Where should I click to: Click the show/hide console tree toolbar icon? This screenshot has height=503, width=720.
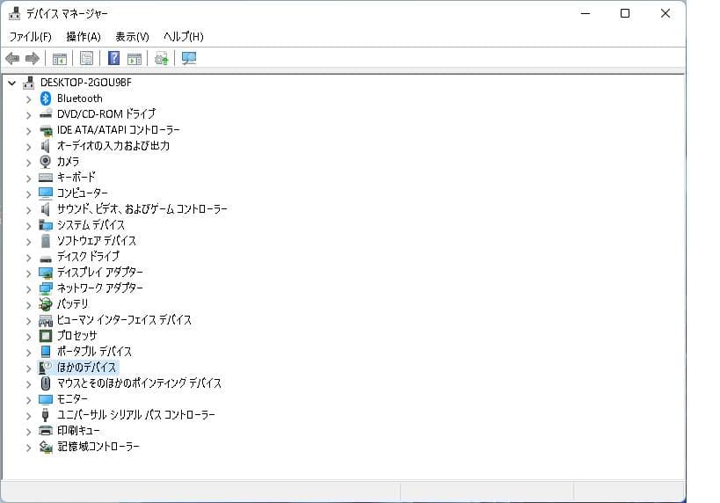(x=59, y=59)
